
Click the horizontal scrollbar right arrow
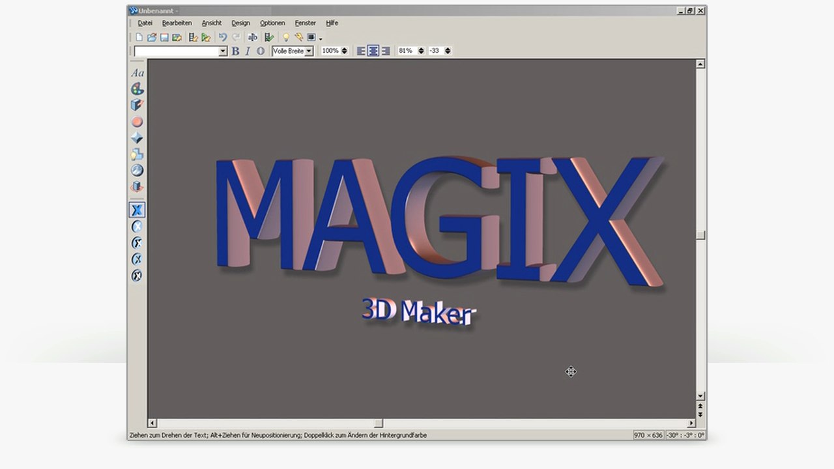[x=691, y=423]
